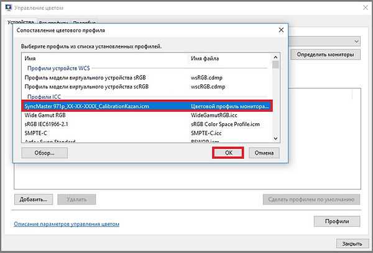Viewport: 373px width, 253px height.
Task: Close the profile association dialog
Action: coord(281,30)
